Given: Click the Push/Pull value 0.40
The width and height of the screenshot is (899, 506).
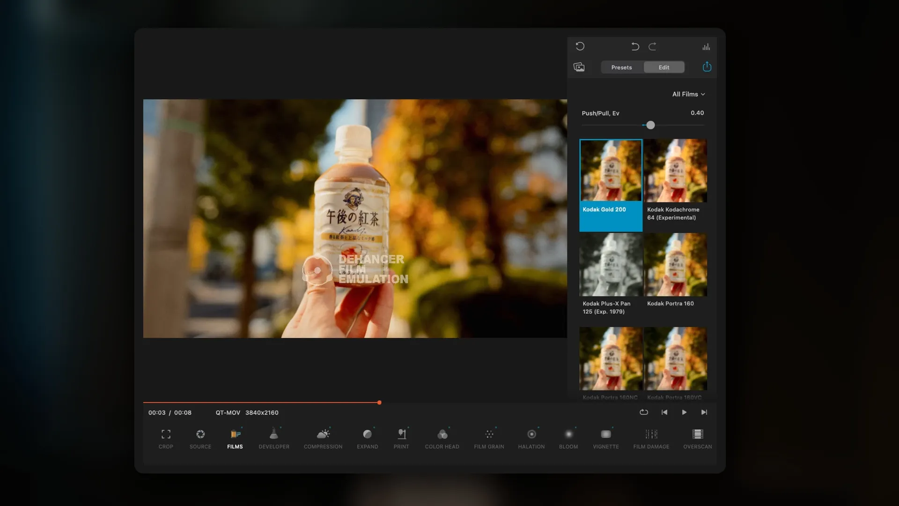Looking at the screenshot, I should pyautogui.click(x=697, y=113).
